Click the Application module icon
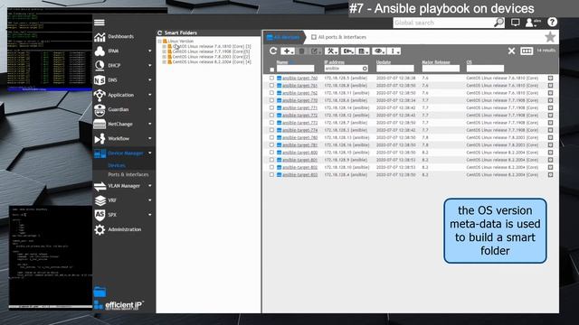 pyautogui.click(x=100, y=95)
